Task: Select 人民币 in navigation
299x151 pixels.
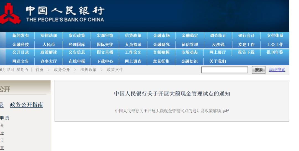Action: point(49,45)
